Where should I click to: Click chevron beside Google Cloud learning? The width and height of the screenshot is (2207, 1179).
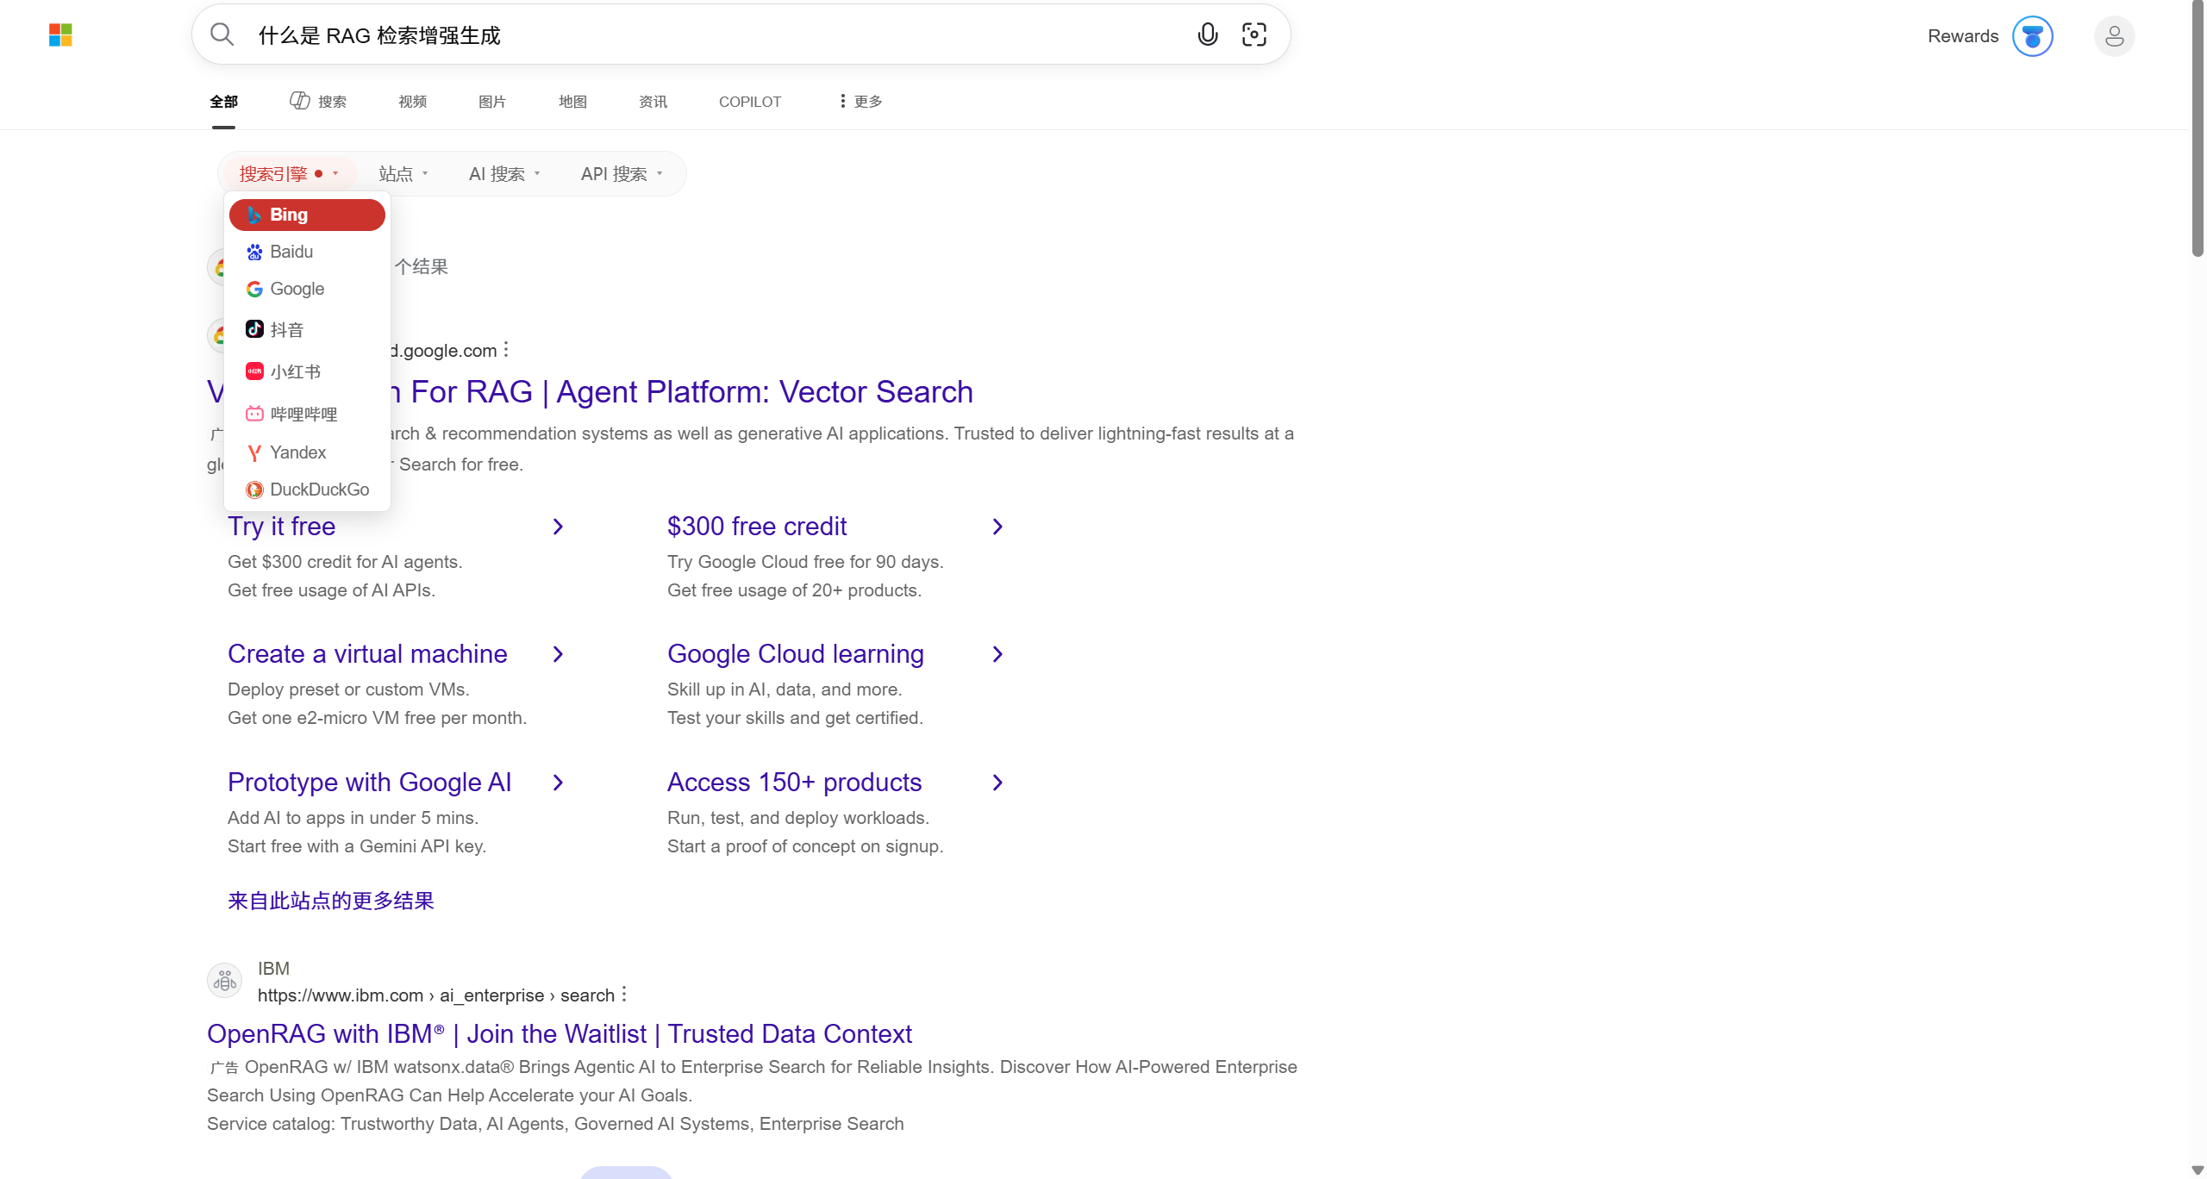point(997,654)
